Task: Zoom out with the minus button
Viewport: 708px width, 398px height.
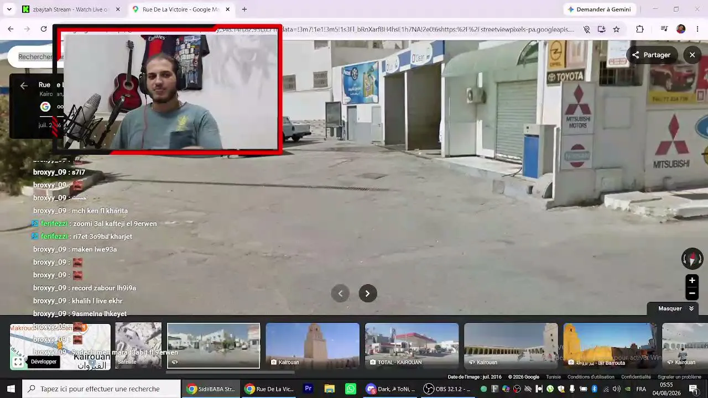Action: [692, 293]
